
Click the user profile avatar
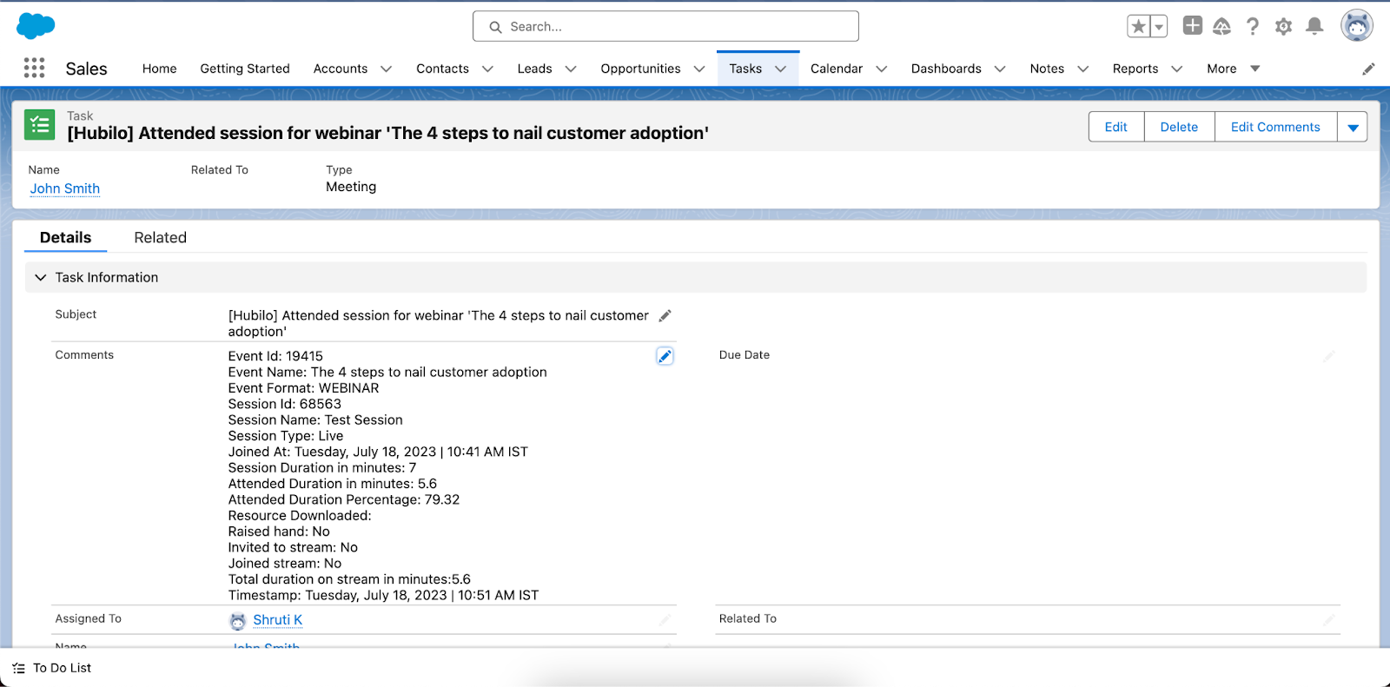coord(1356,26)
